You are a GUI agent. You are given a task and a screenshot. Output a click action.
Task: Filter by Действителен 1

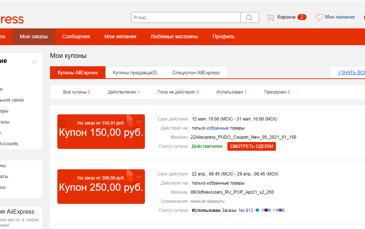124,92
